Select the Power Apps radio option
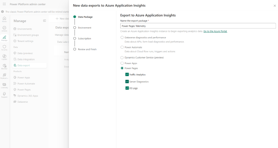 point(122,63)
